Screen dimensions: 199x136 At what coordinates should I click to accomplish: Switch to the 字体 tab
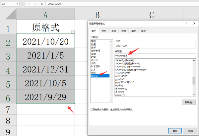pos(113,31)
